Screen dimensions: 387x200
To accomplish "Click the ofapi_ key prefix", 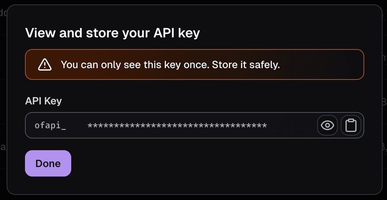I will point(50,126).
